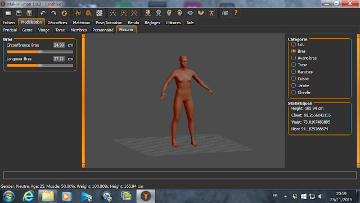
Task: Open the Réglages main tab
Action: (x=152, y=22)
